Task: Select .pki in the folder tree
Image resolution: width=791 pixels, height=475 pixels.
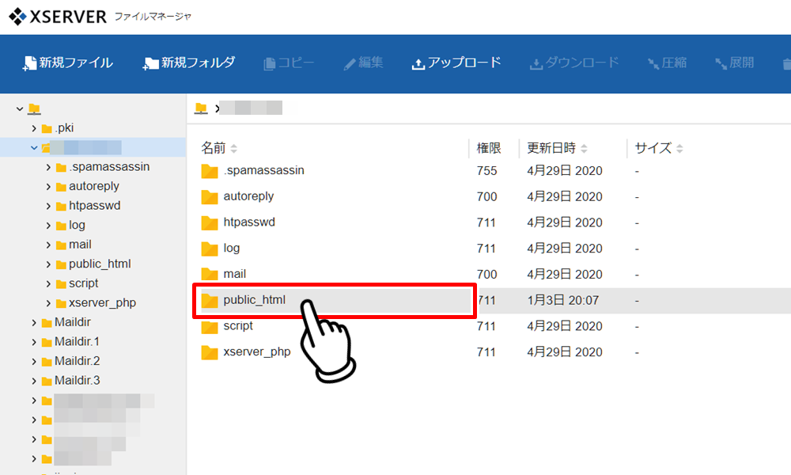Action: (64, 128)
